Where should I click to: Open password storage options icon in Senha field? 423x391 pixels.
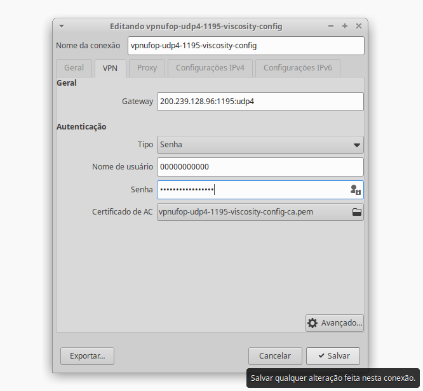click(x=355, y=190)
